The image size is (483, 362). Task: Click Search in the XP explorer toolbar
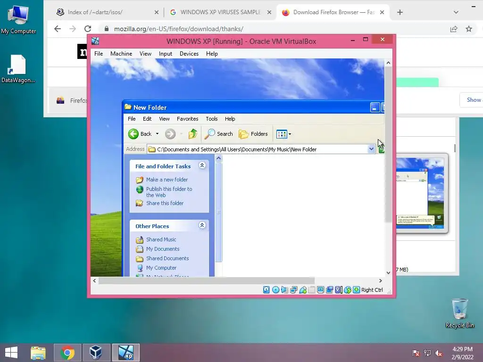[219, 134]
